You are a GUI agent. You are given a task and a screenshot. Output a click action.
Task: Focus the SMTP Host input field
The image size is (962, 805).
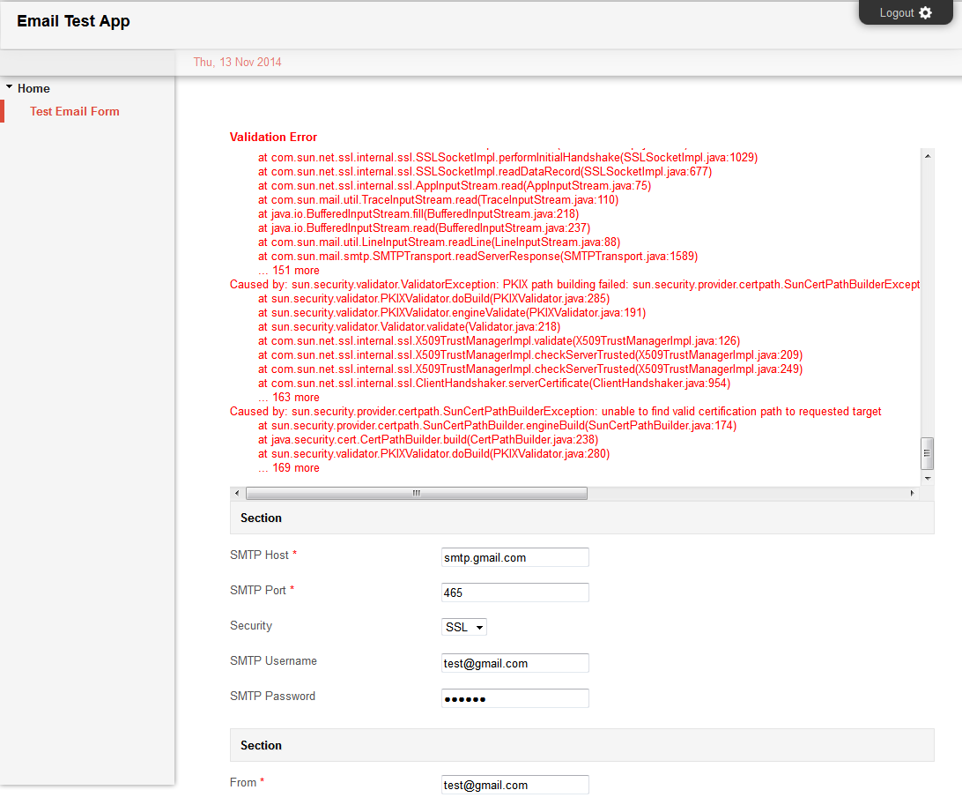514,557
